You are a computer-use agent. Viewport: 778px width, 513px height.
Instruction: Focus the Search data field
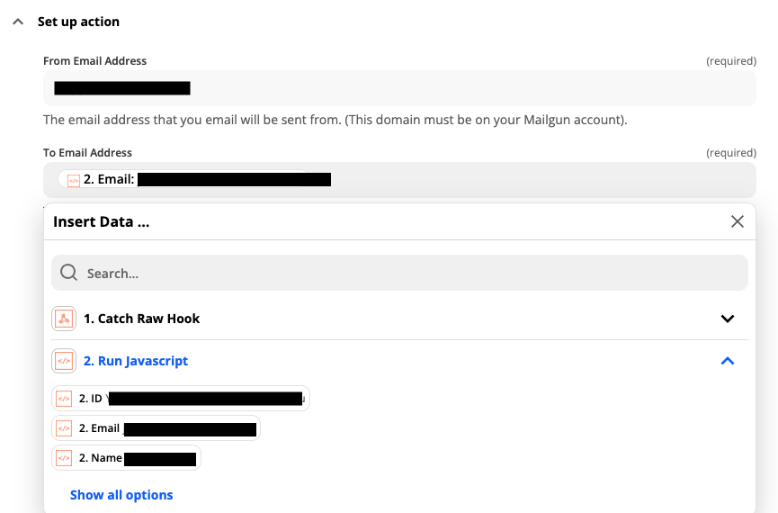point(399,273)
